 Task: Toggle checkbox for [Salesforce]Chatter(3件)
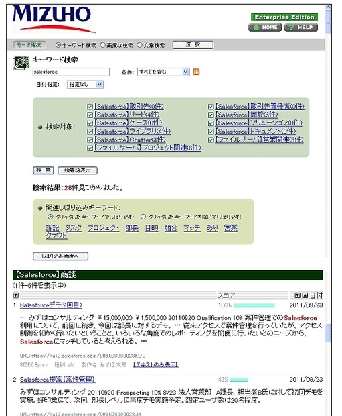(x=90, y=140)
